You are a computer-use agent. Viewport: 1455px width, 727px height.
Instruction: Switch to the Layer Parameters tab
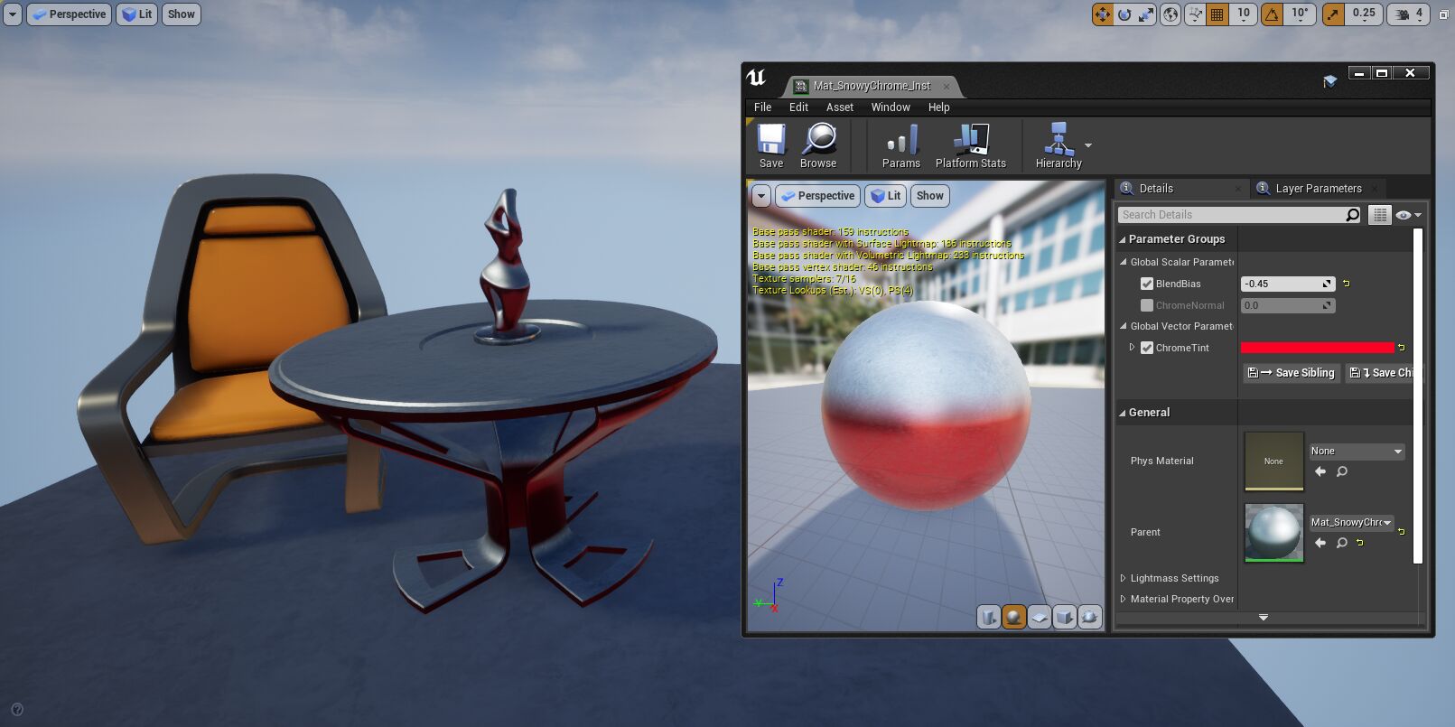coord(1318,188)
